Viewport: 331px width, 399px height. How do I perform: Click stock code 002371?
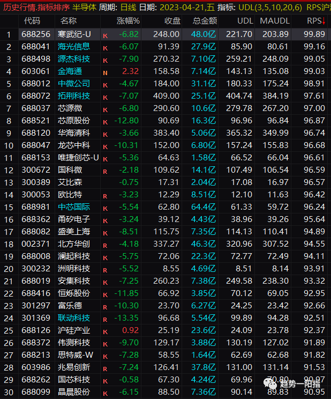36,244
